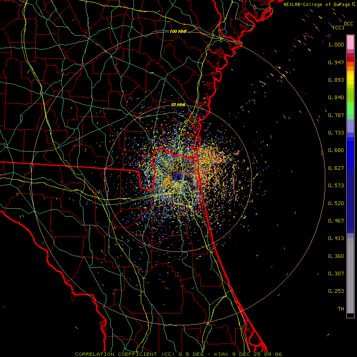
Task: Click the 0.627 color scale value
Action: tap(336, 168)
